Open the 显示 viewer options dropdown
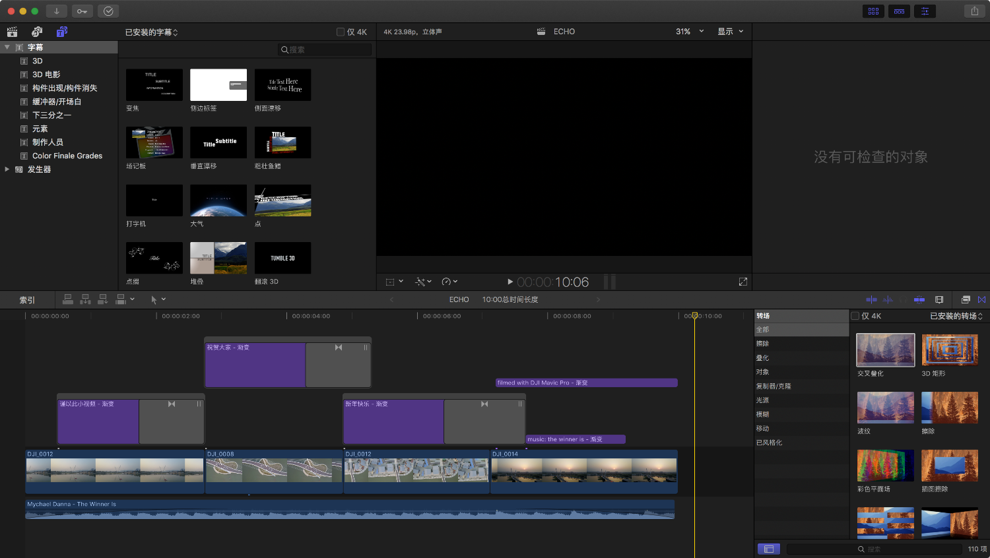Screen dimensions: 990x558 (731, 32)
